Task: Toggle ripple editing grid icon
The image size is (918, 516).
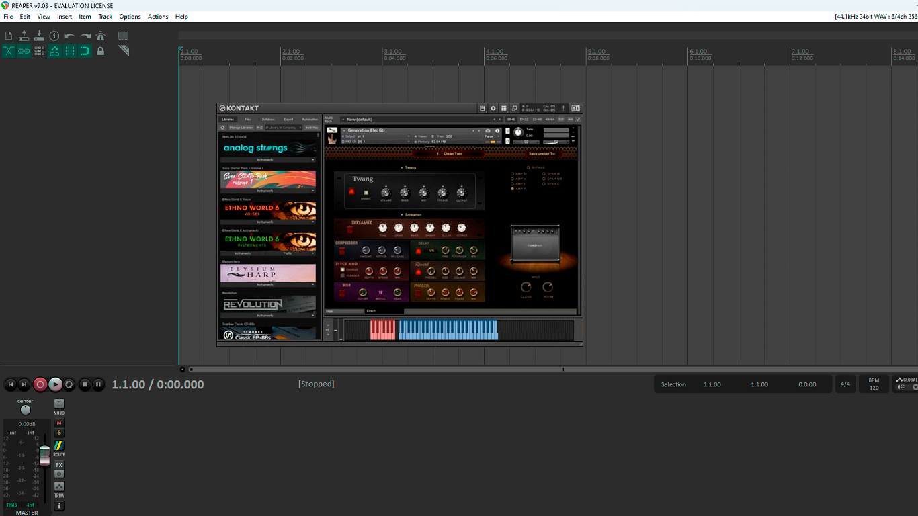Action: (39, 51)
